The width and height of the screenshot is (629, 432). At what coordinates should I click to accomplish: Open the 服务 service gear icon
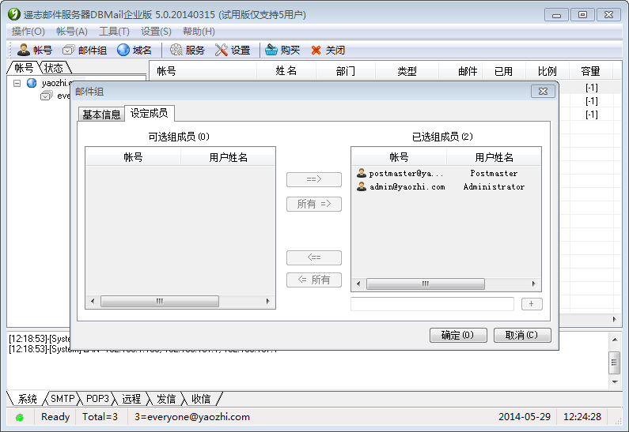point(176,50)
